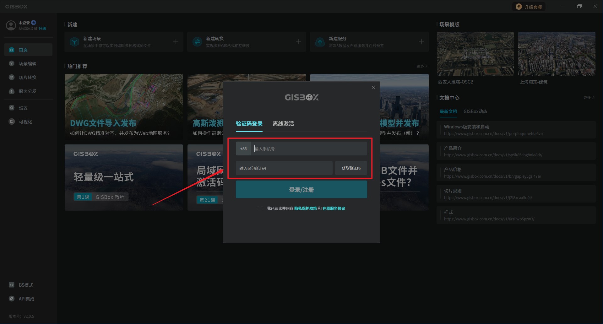Switch to BS模式 icon in sidebar
Image resolution: width=603 pixels, height=324 pixels.
coord(12,285)
